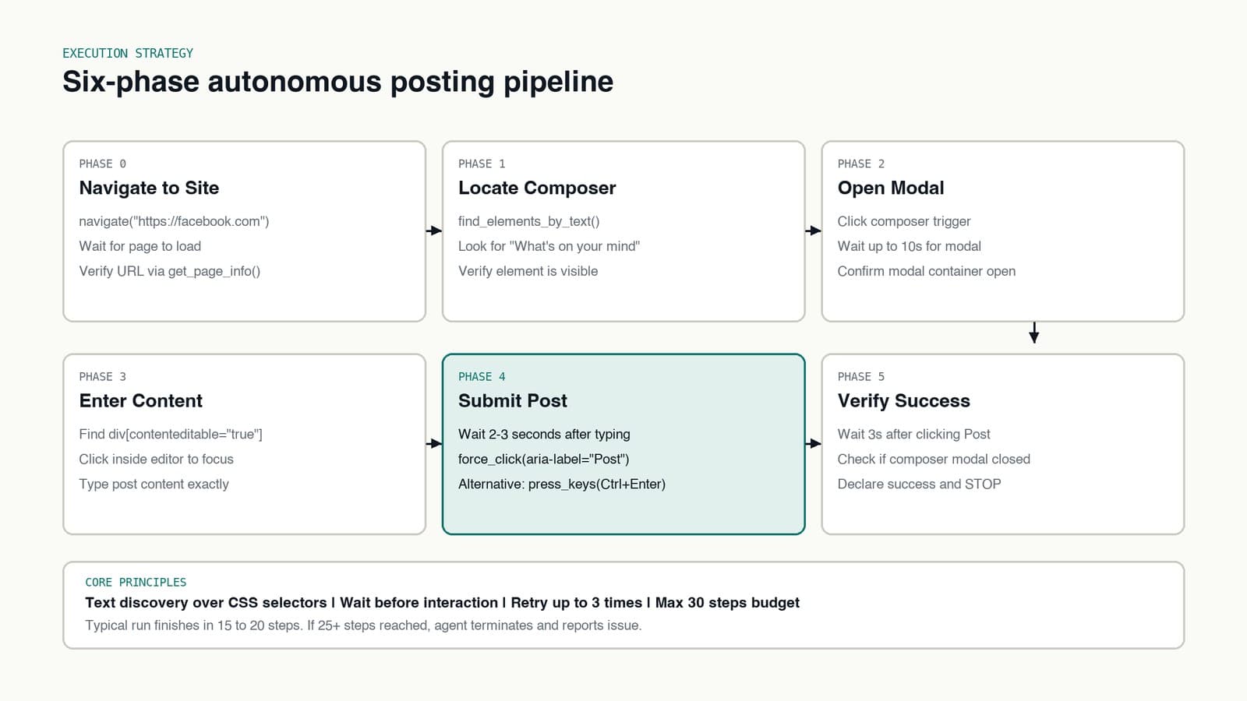Viewport: 1247px width, 701px height.
Task: Click the "PHASE 5" label
Action: (861, 377)
